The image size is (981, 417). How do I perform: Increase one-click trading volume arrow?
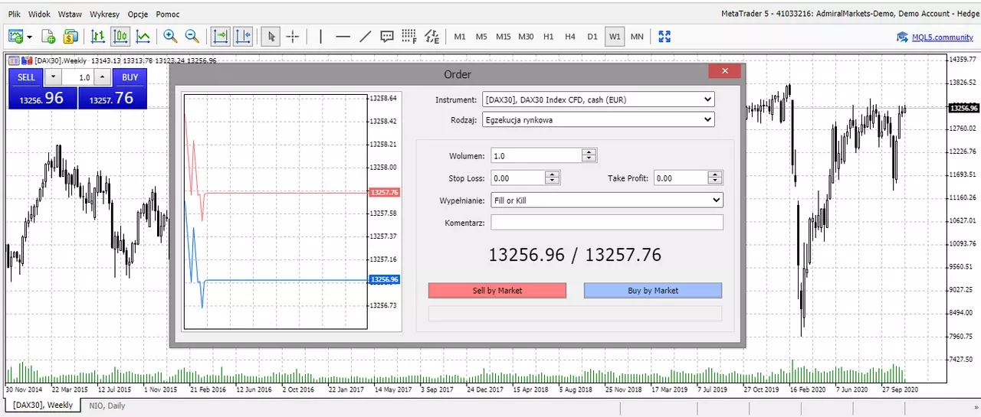103,77
